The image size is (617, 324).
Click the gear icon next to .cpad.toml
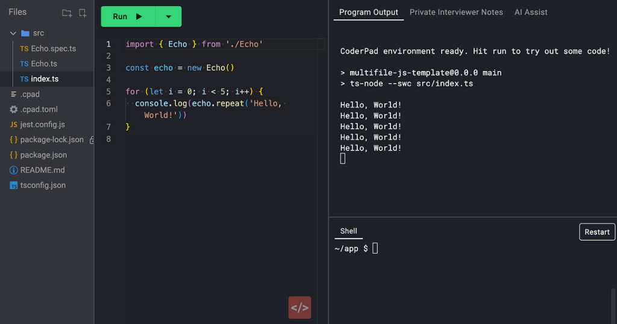point(14,110)
